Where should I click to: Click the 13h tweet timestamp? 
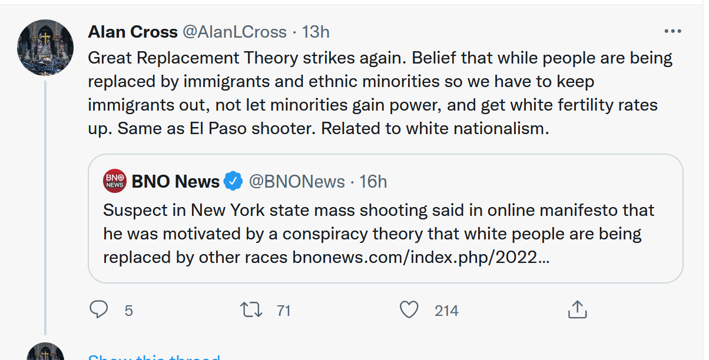316,32
